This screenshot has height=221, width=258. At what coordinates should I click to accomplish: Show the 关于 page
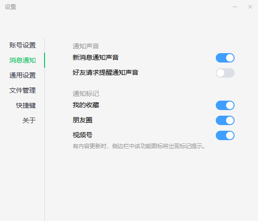[29, 120]
